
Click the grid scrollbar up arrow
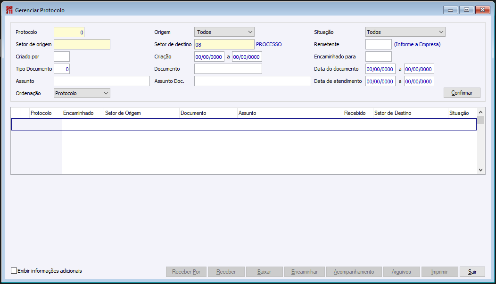pos(480,112)
